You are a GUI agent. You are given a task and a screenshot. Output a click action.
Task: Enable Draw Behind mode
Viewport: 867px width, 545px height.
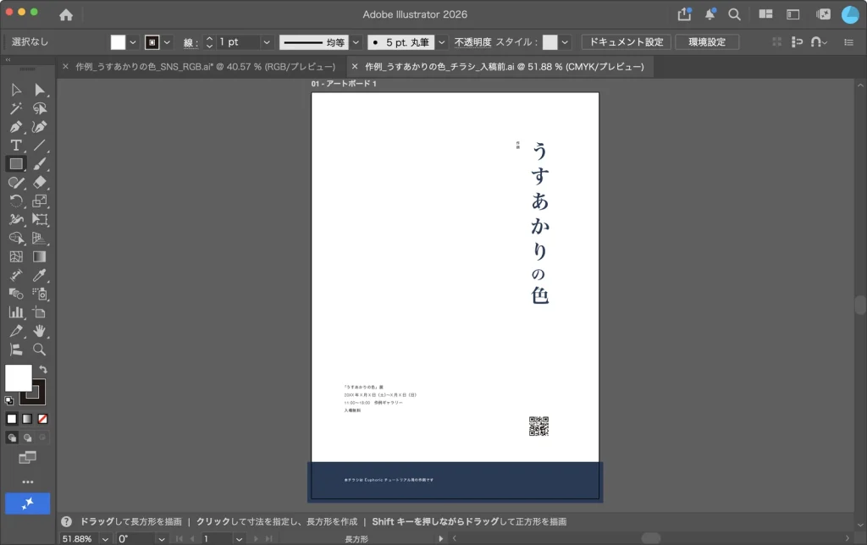[27, 438]
